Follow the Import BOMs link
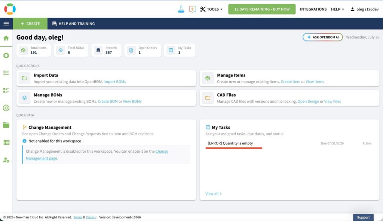The width and height of the screenshot is (383, 221). pyautogui.click(x=114, y=82)
